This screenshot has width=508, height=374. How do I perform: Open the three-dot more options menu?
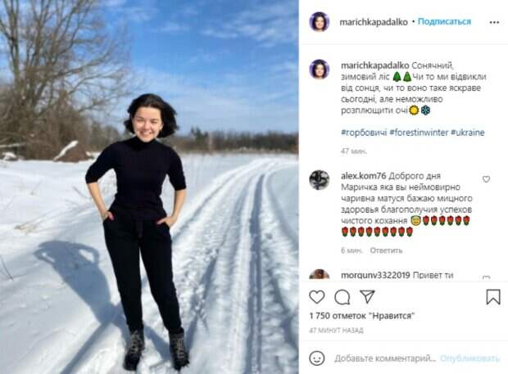pyautogui.click(x=494, y=22)
